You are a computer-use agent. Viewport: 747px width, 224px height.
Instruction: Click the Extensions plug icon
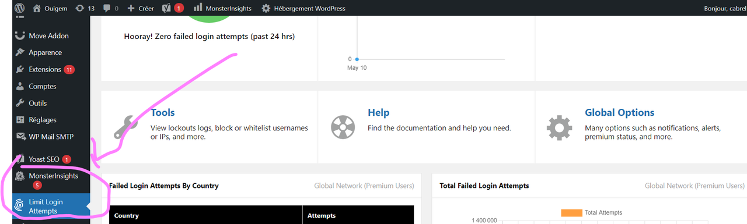pos(20,69)
